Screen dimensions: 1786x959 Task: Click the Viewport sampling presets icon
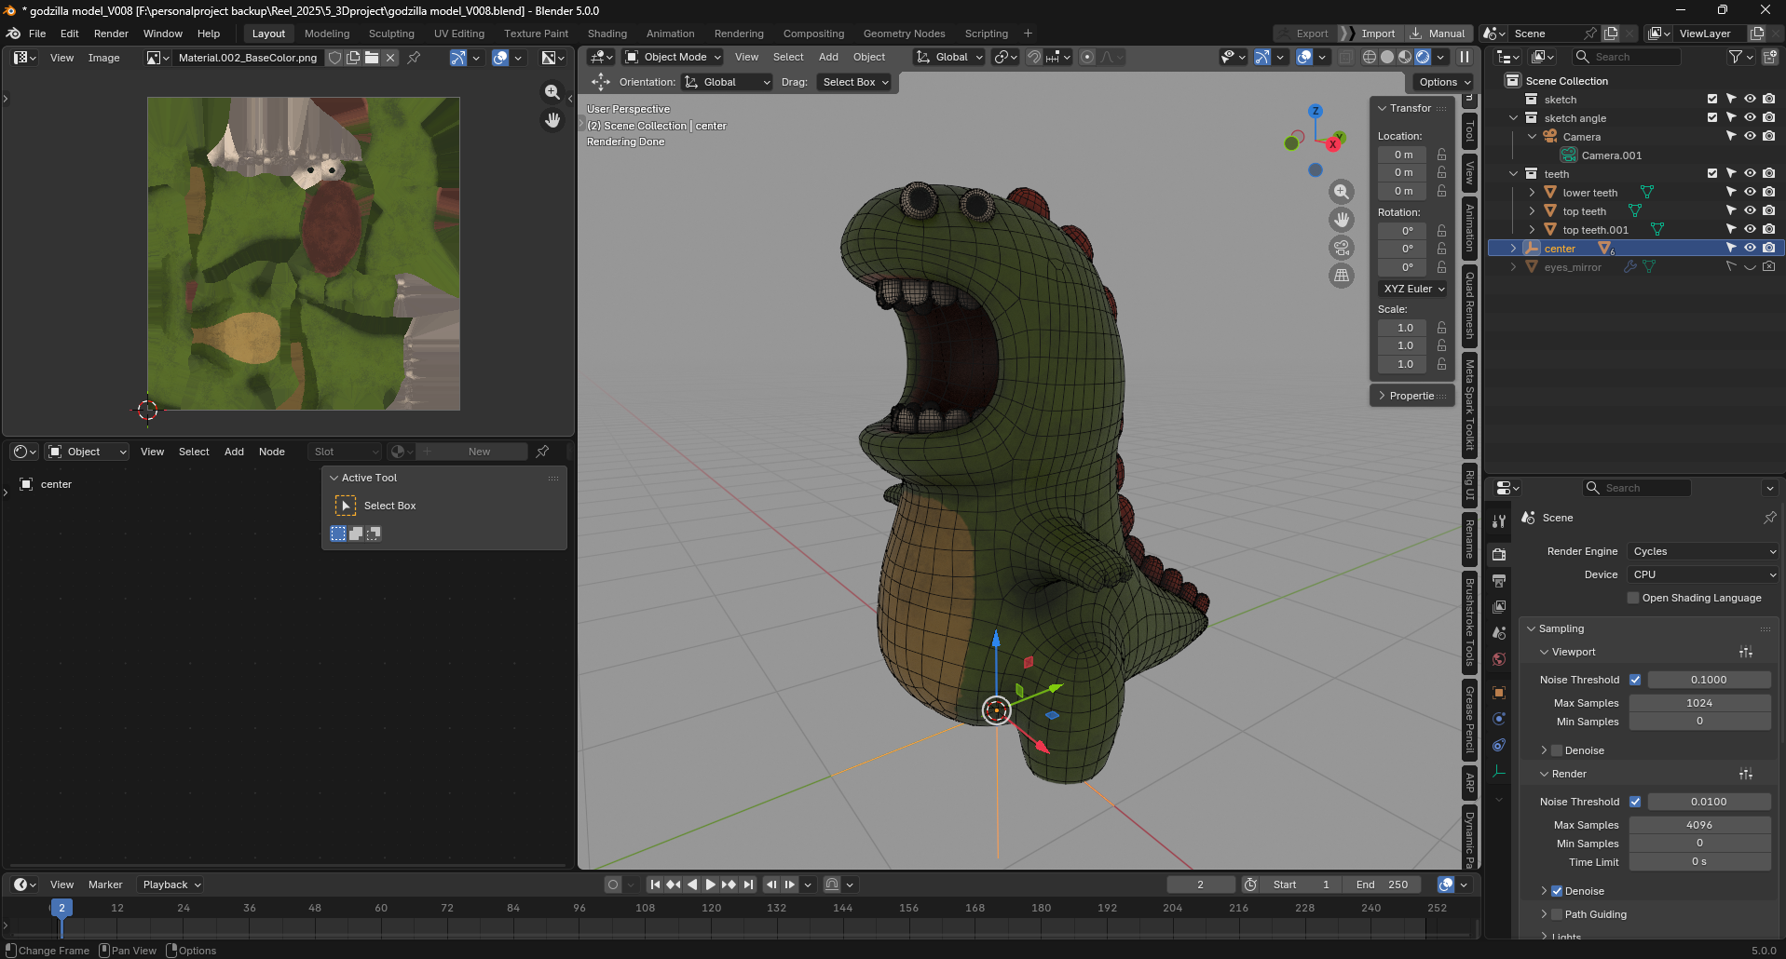coord(1746,652)
